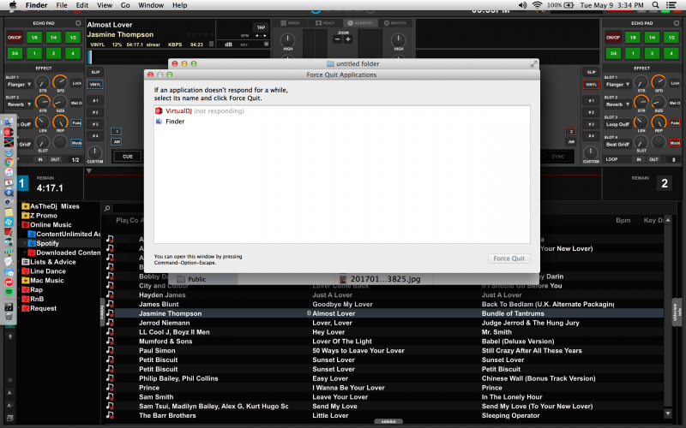This screenshot has width=686, height=428.
Task: Click the right deck SYNC button
Action: tap(558, 157)
